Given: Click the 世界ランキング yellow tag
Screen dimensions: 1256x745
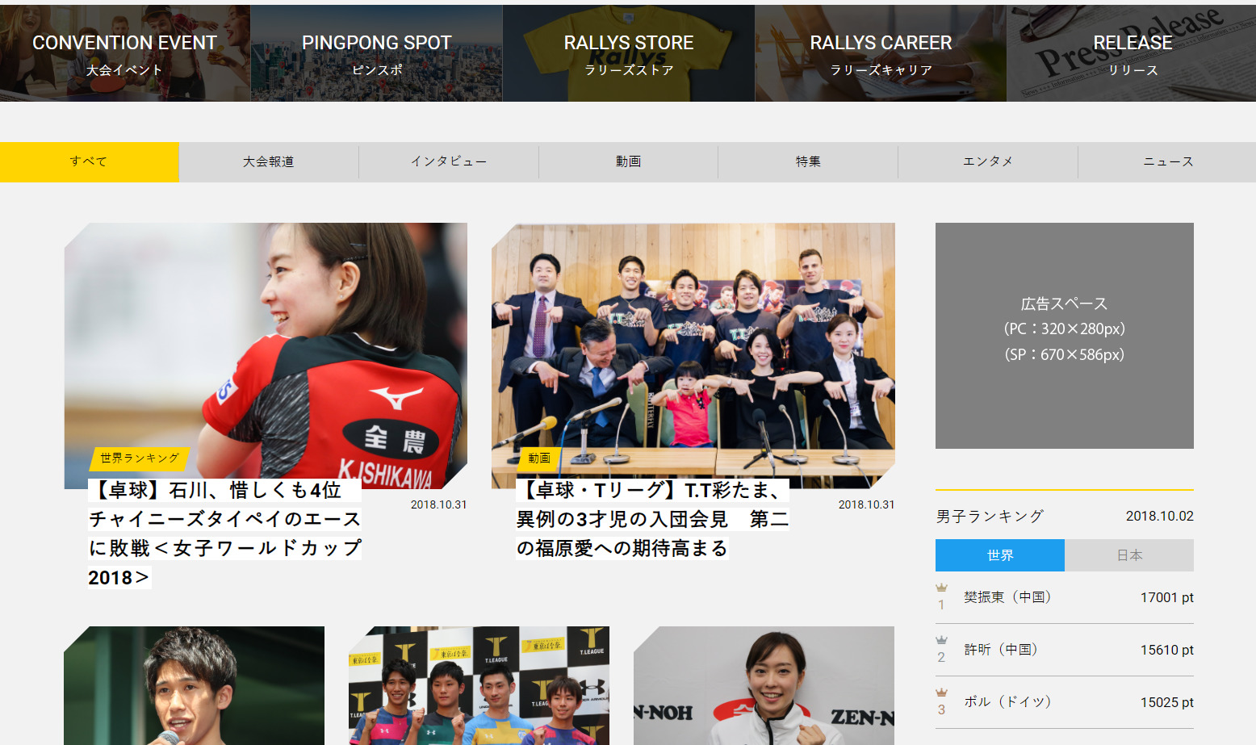Looking at the screenshot, I should (140, 458).
